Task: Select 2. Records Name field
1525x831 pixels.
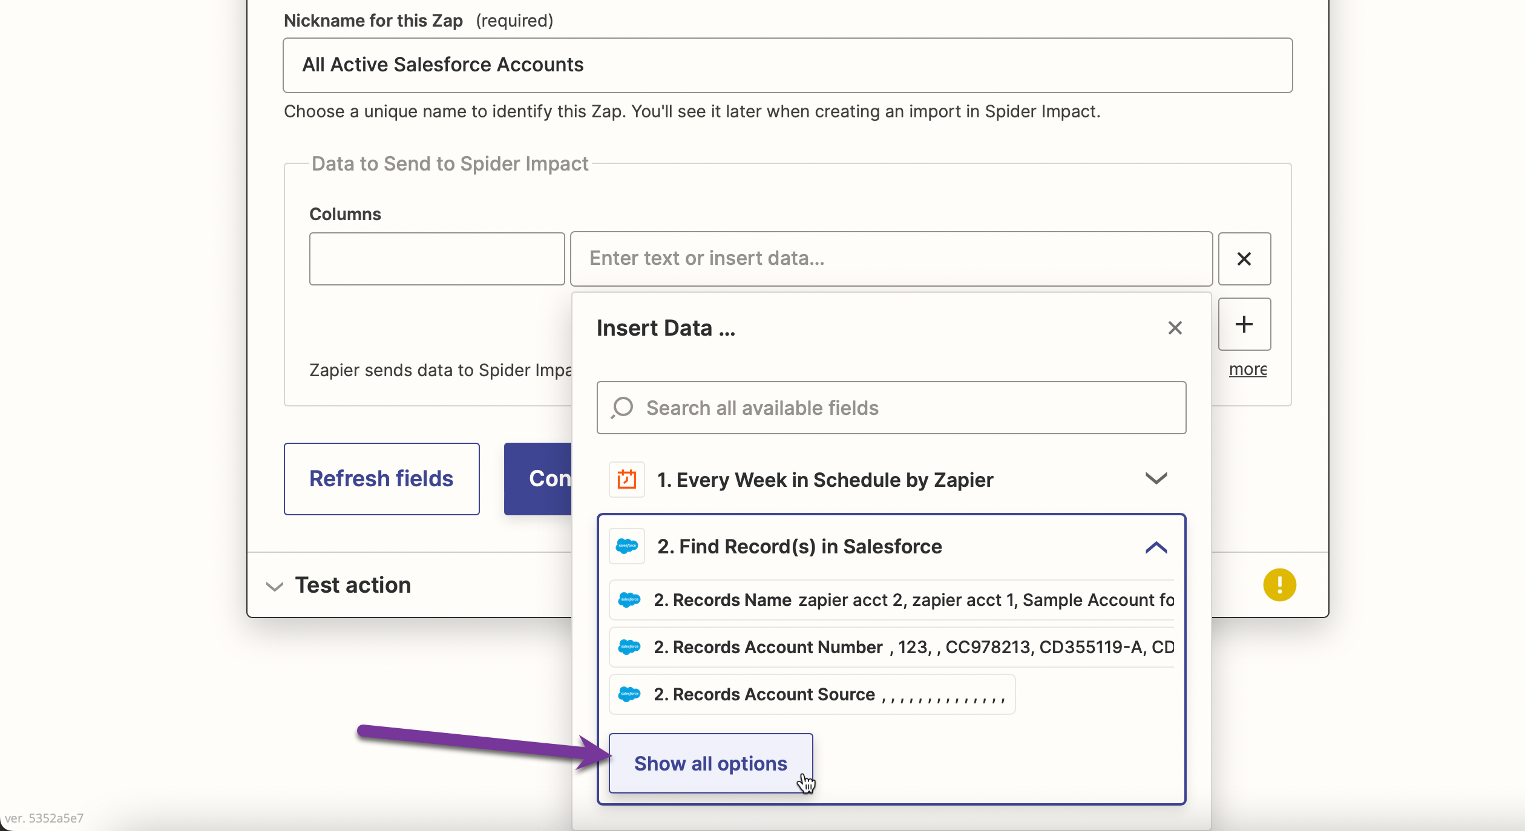Action: [891, 600]
